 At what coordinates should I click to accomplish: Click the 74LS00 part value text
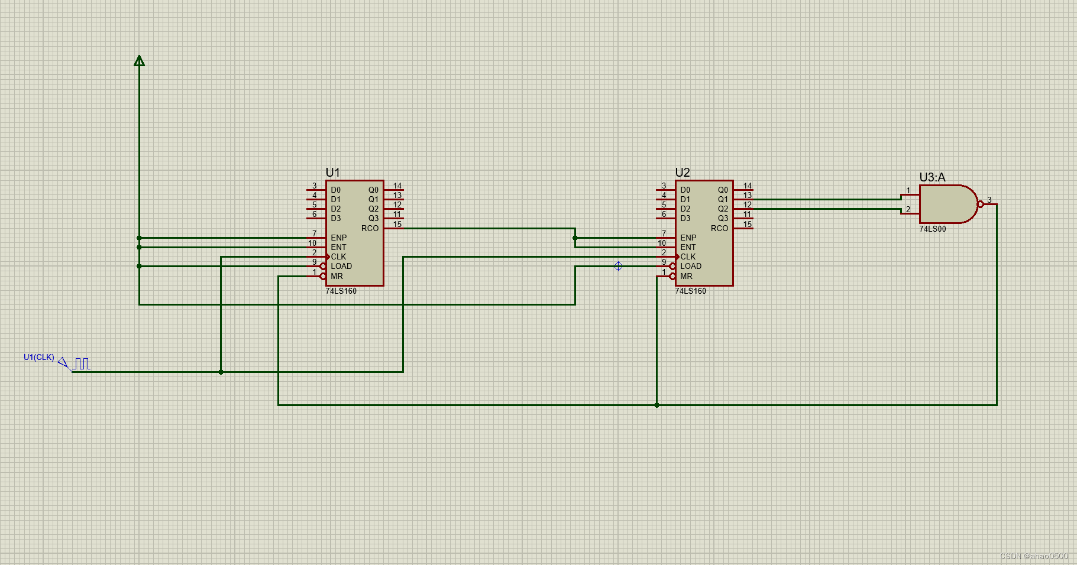(x=932, y=229)
